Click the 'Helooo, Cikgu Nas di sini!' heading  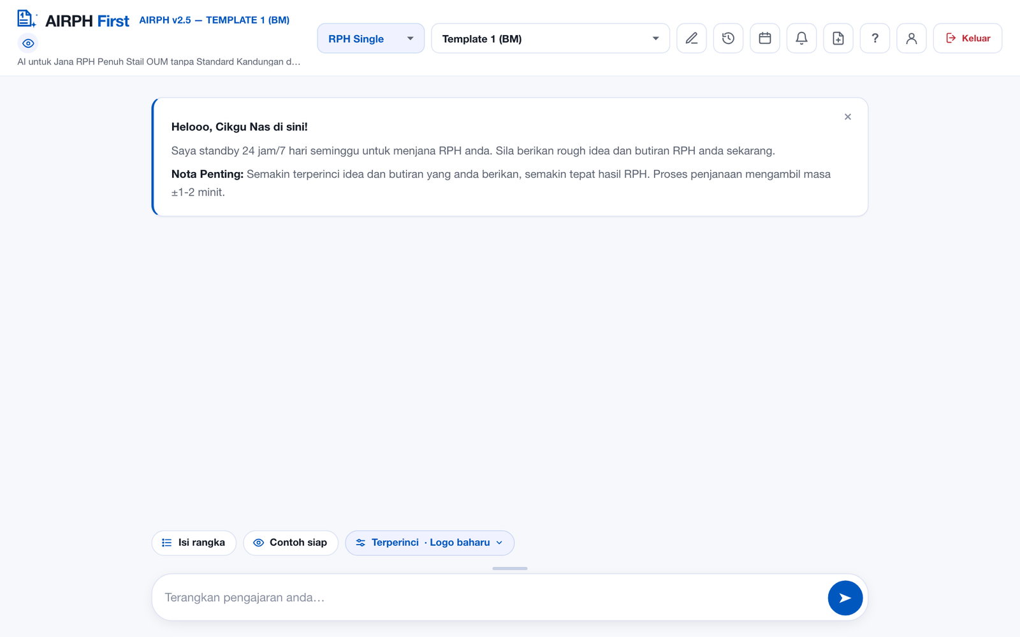click(x=240, y=127)
